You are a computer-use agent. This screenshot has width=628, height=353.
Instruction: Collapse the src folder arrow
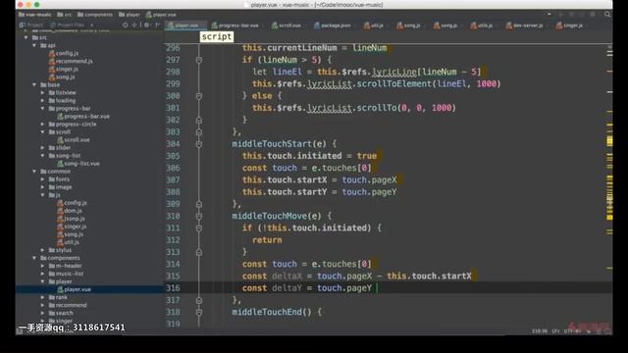click(x=26, y=37)
